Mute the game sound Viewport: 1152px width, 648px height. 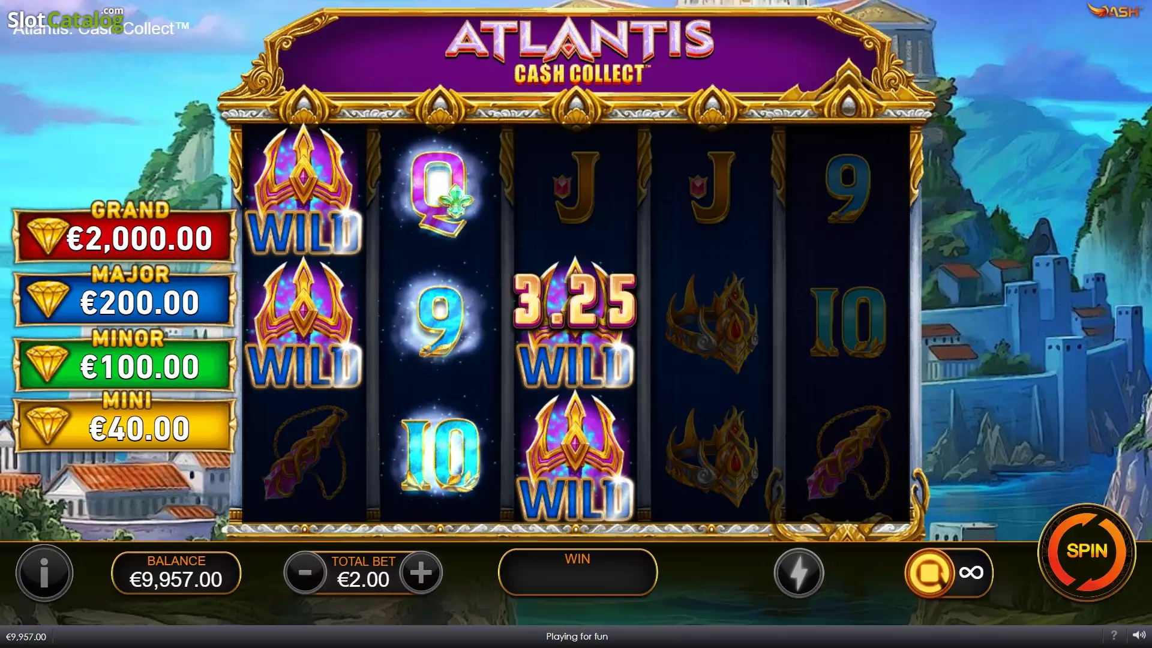click(1139, 635)
